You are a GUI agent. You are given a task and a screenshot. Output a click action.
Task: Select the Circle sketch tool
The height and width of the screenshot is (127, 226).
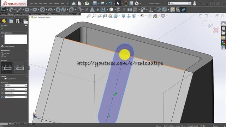42,10
